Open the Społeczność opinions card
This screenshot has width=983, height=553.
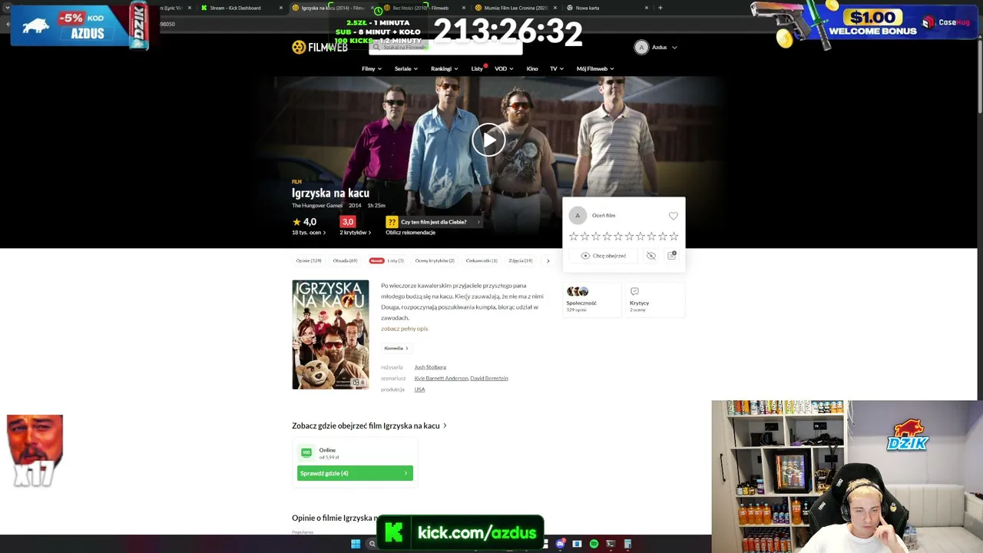pos(591,299)
